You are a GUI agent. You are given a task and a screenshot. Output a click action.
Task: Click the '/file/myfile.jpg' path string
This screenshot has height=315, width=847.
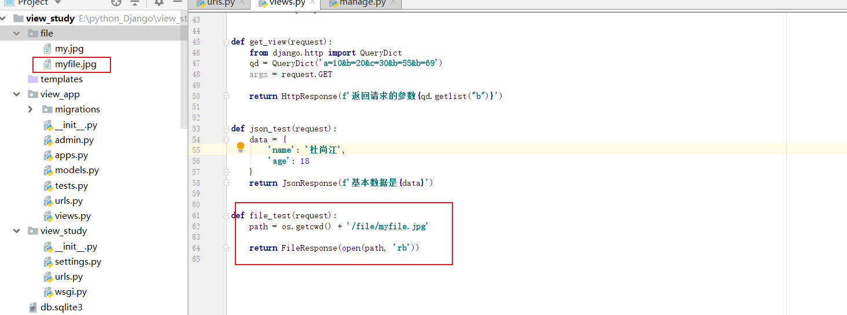[388, 226]
